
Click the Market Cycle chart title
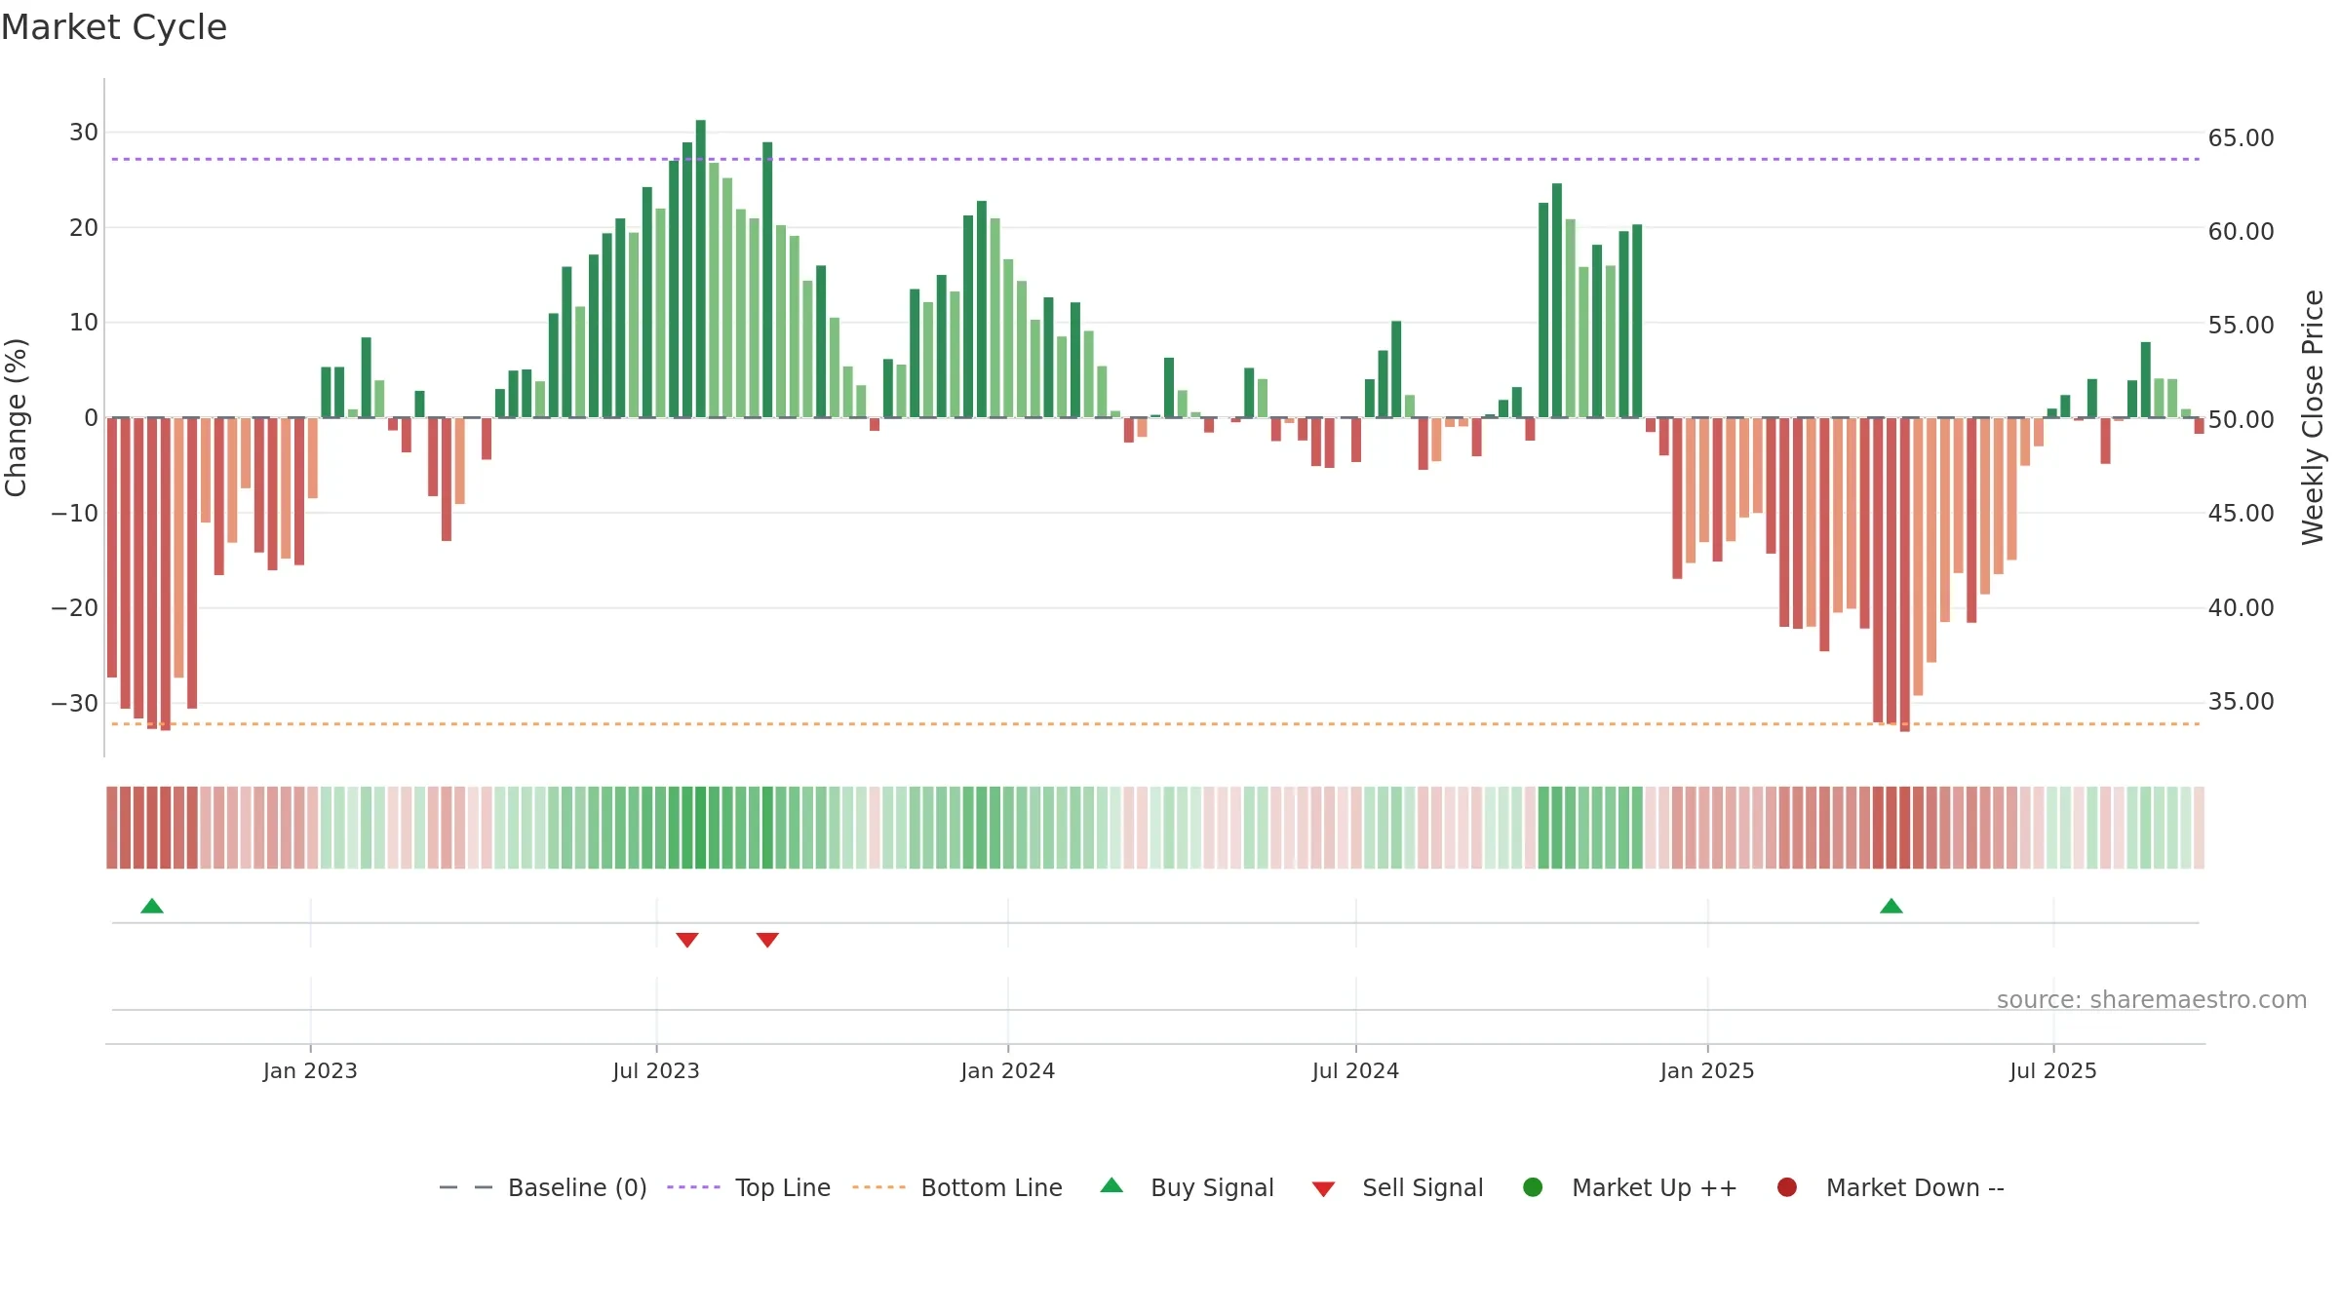[114, 27]
